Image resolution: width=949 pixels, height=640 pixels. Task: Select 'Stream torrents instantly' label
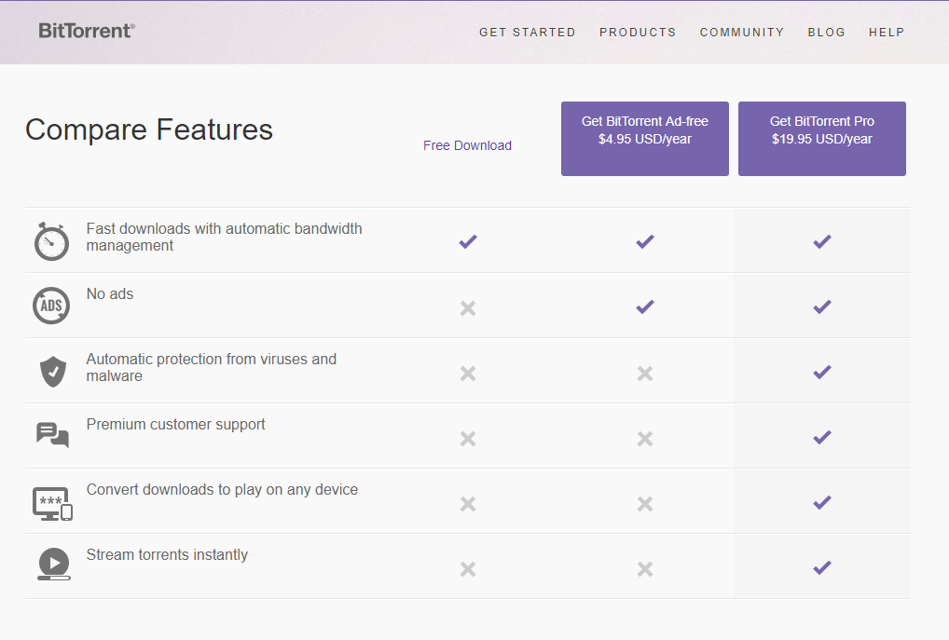pyautogui.click(x=167, y=554)
